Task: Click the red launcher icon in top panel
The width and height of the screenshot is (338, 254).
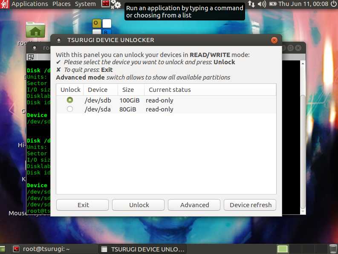Action: pos(106,4)
